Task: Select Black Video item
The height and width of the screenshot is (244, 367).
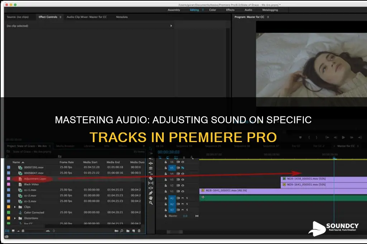Action: [32, 184]
